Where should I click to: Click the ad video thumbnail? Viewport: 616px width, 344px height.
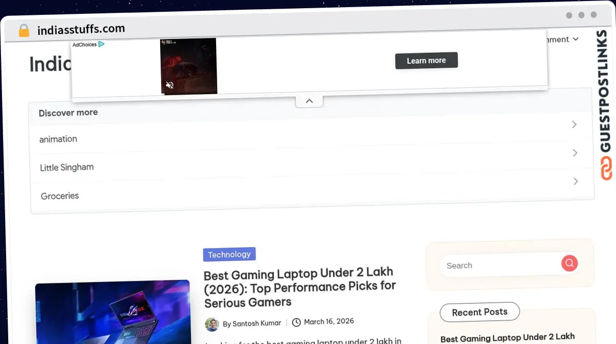click(188, 66)
